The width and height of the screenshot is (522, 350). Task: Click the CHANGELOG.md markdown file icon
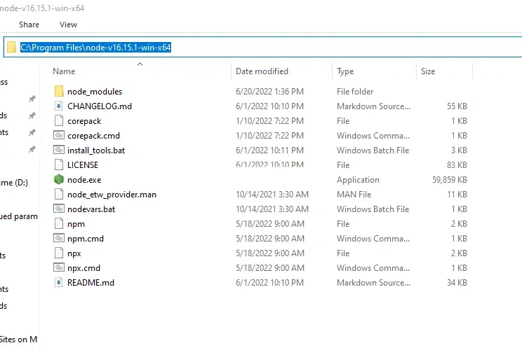tap(59, 106)
